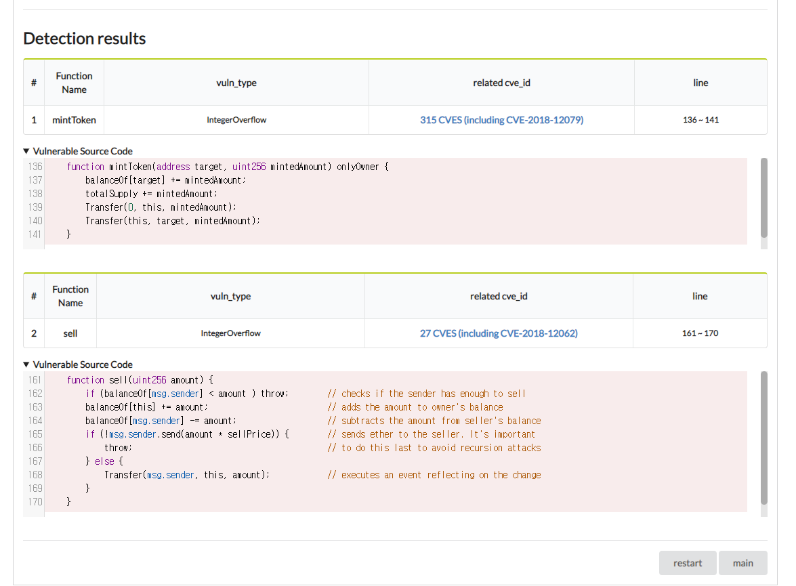Viewport: 796px width, 586px height.
Task: Click the comment about avoiding recursion attacks
Action: [440, 448]
